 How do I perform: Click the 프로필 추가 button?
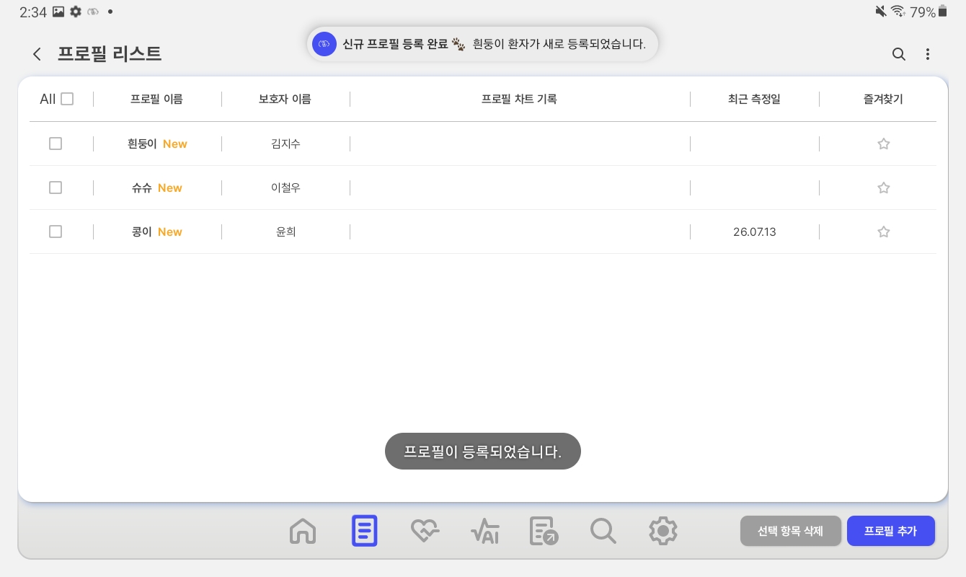891,531
